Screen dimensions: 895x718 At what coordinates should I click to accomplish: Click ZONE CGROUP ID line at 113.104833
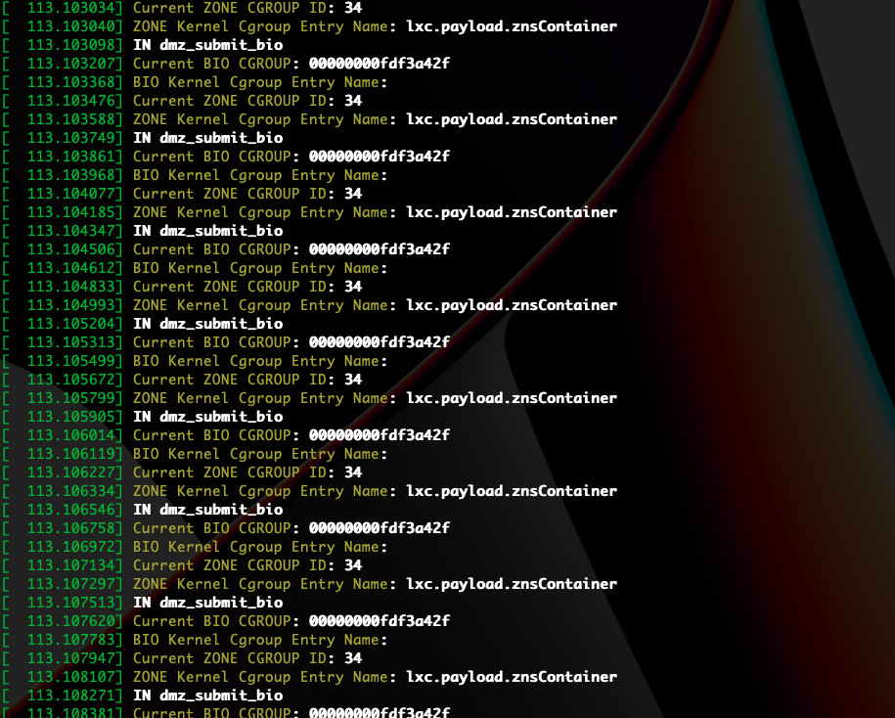182,287
